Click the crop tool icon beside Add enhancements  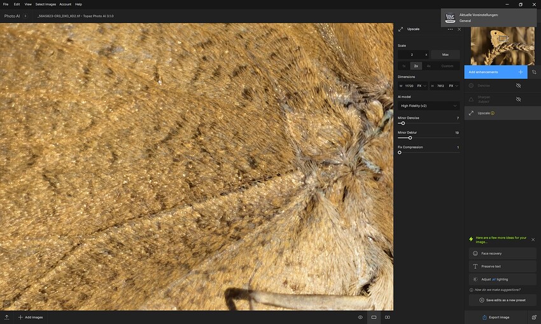(534, 72)
